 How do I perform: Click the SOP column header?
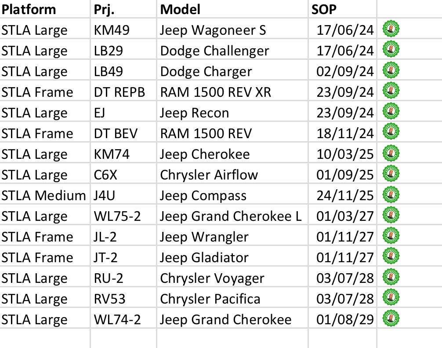pos(324,9)
